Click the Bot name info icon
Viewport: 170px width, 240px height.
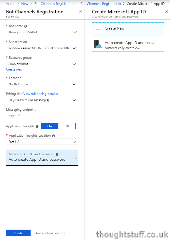click(x=26, y=26)
